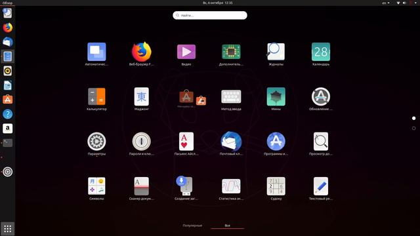Screen dimensions: 420x236
Task: Open the Журналы logs viewer app
Action: (x=276, y=52)
